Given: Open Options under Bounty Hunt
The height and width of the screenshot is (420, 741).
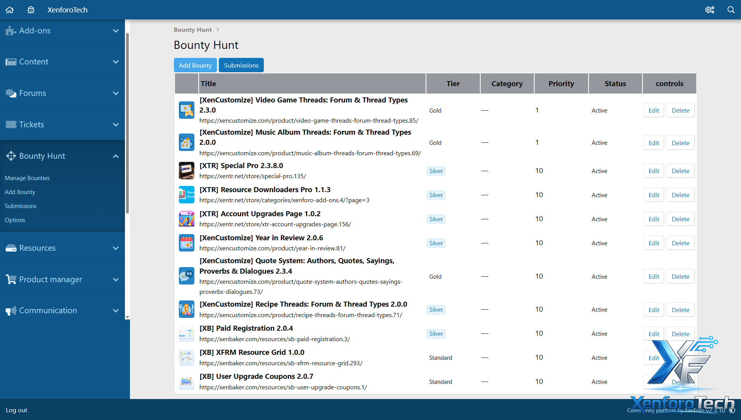Looking at the screenshot, I should pos(15,220).
